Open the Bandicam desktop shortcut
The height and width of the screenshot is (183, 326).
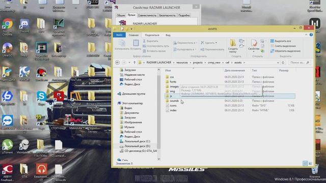[x=41, y=74]
